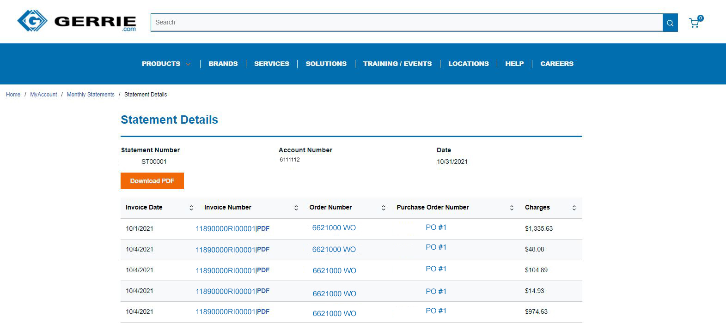Open the shopping cart icon
Viewport: 726px width, 323px height.
(695, 22)
